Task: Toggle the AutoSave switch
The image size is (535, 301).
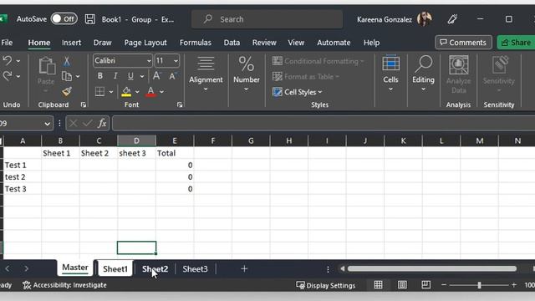Action: pyautogui.click(x=64, y=18)
